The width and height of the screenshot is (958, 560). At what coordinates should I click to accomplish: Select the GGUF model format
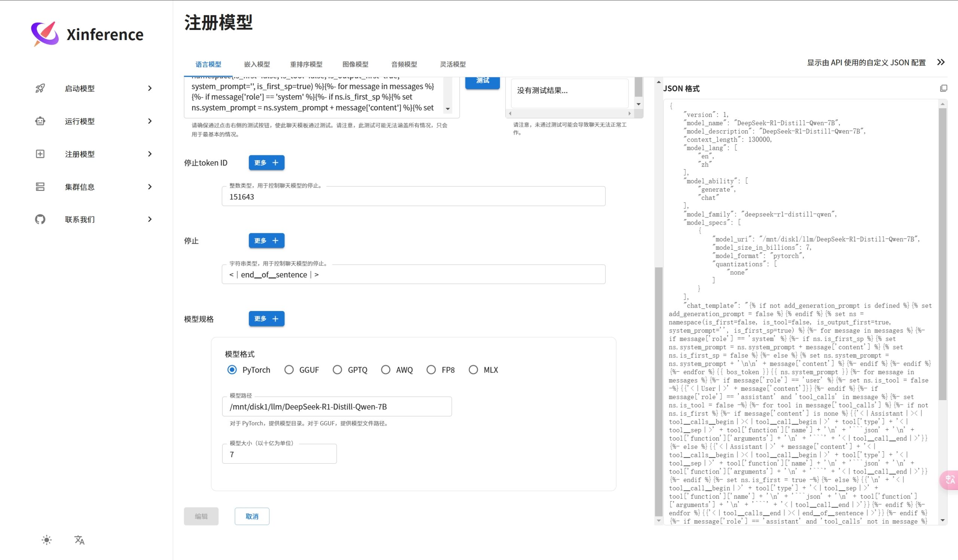tap(289, 369)
